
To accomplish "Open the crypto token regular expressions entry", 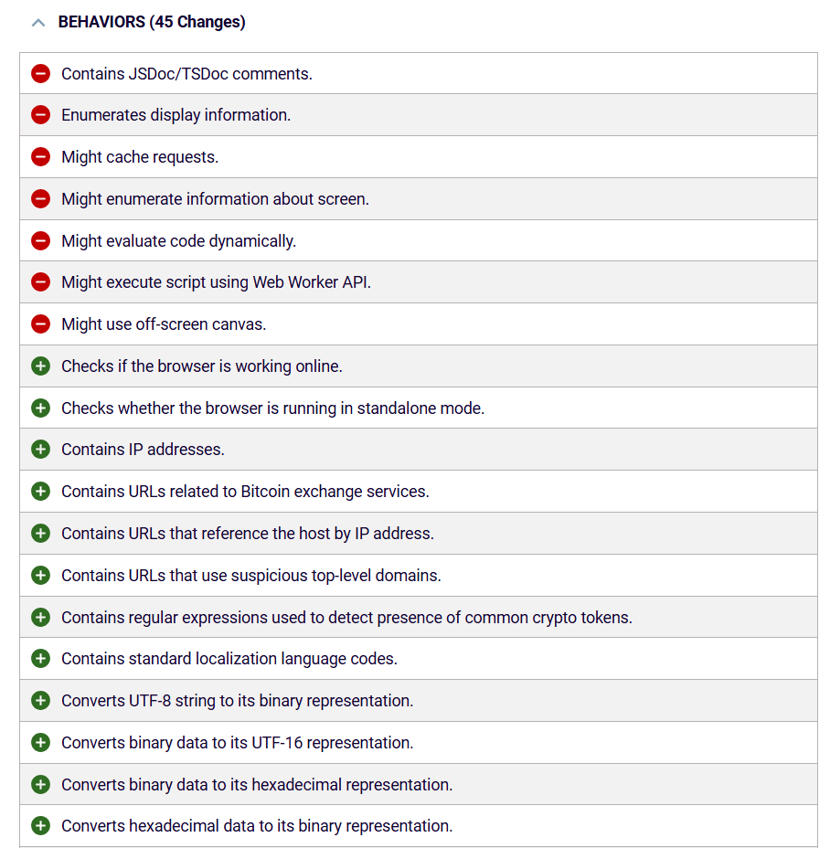I will point(346,617).
